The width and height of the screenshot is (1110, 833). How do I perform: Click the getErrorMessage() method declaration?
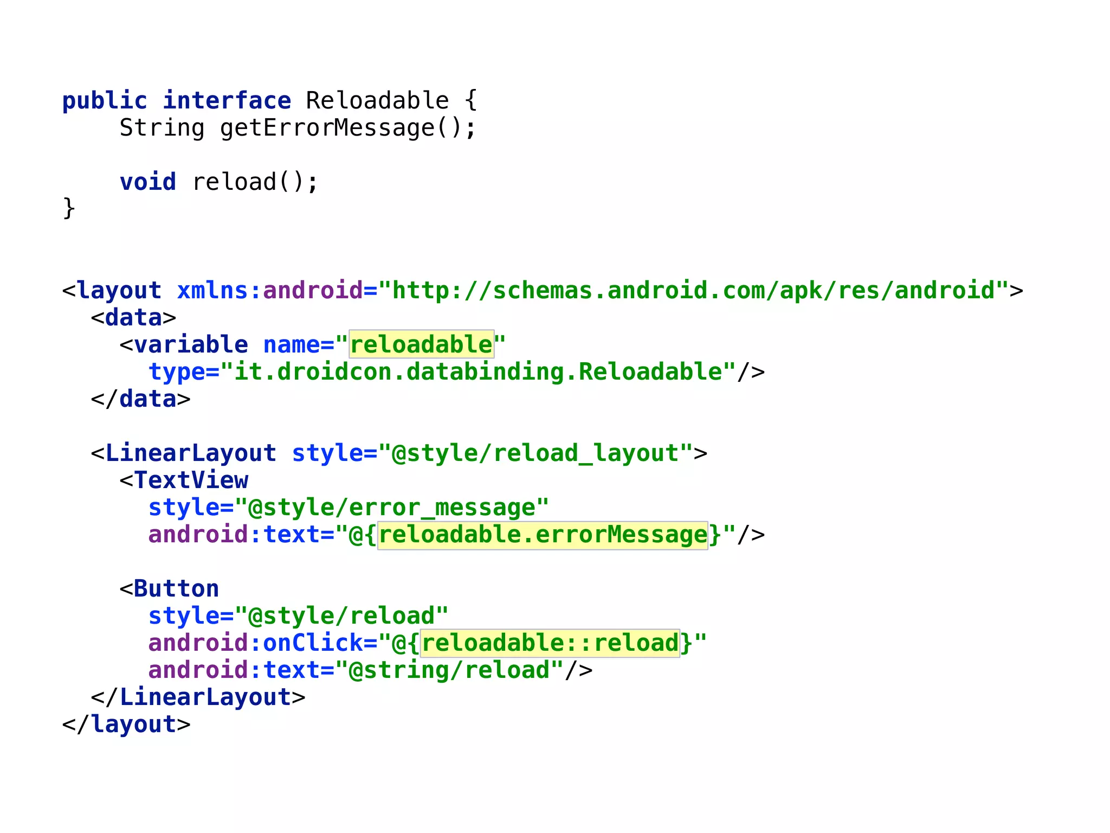(x=341, y=128)
